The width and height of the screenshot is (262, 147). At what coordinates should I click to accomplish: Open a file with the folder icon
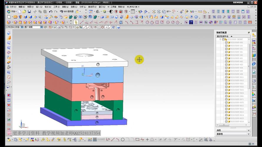click(24, 11)
